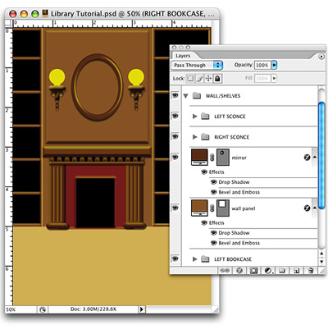Open the Opacity slider arrow
The image size is (328, 334).
pos(274,65)
